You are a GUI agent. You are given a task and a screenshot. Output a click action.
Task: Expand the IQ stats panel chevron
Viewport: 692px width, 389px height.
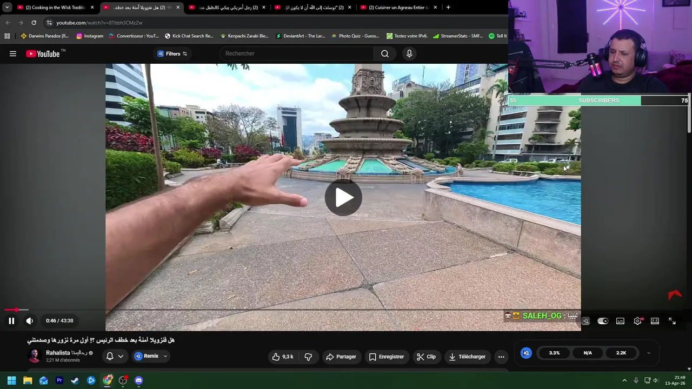point(649,353)
